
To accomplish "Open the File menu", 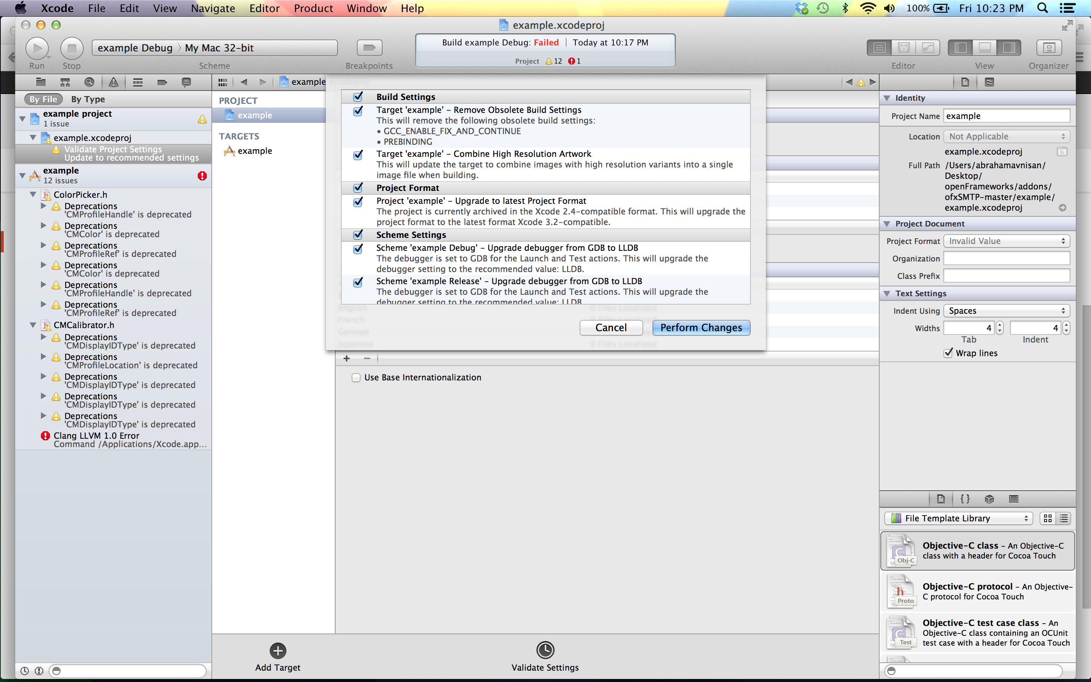I will (97, 8).
